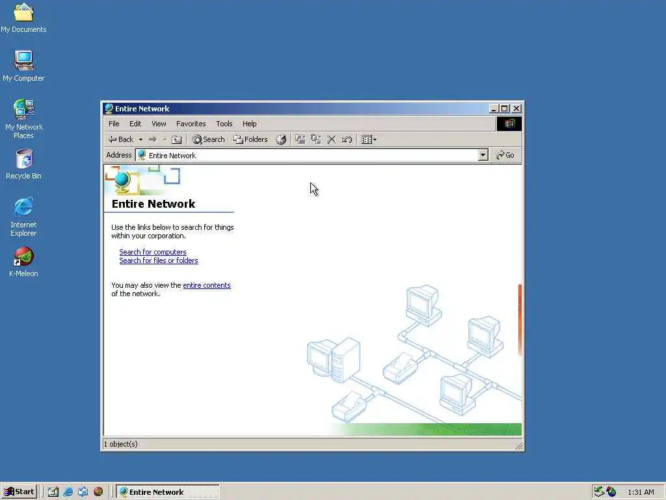Open the Favorites menu

191,124
